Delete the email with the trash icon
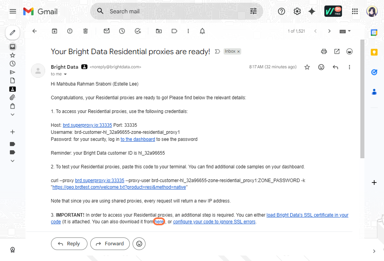This screenshot has height=261, width=384. tap(85, 31)
